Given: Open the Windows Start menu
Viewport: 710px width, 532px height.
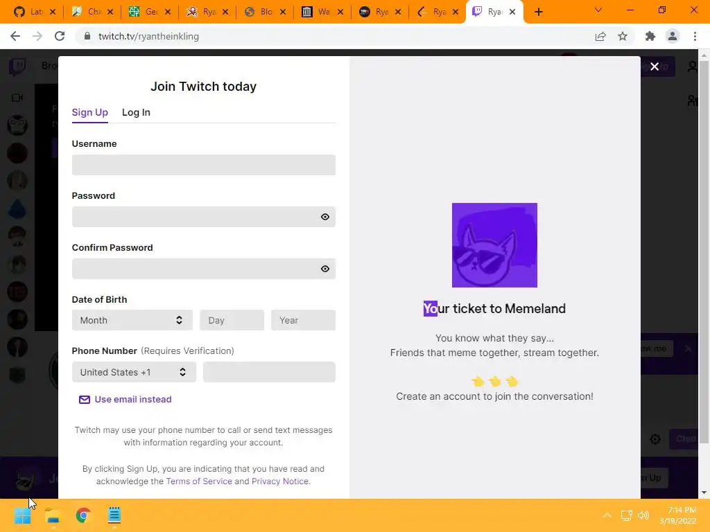Looking at the screenshot, I should tap(22, 515).
